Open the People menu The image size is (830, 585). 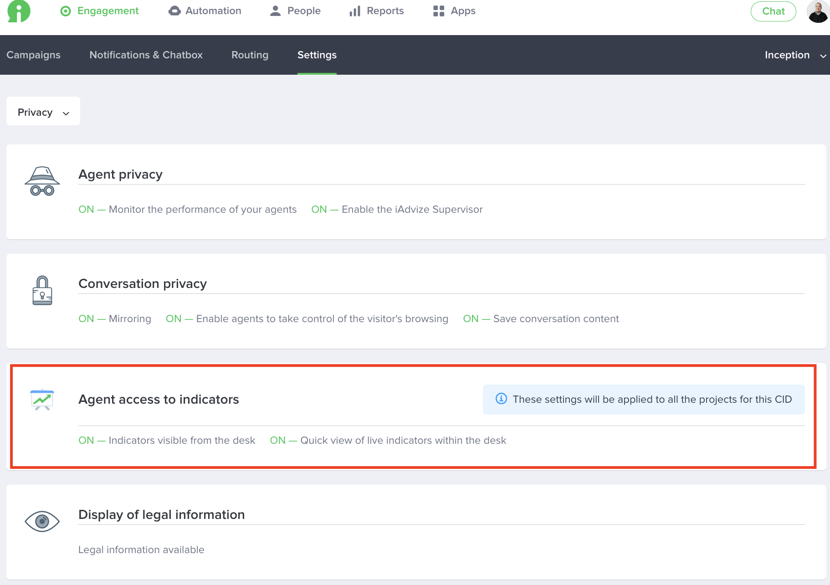coord(295,11)
